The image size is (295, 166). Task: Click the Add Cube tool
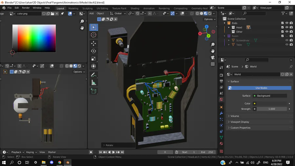click(93, 91)
